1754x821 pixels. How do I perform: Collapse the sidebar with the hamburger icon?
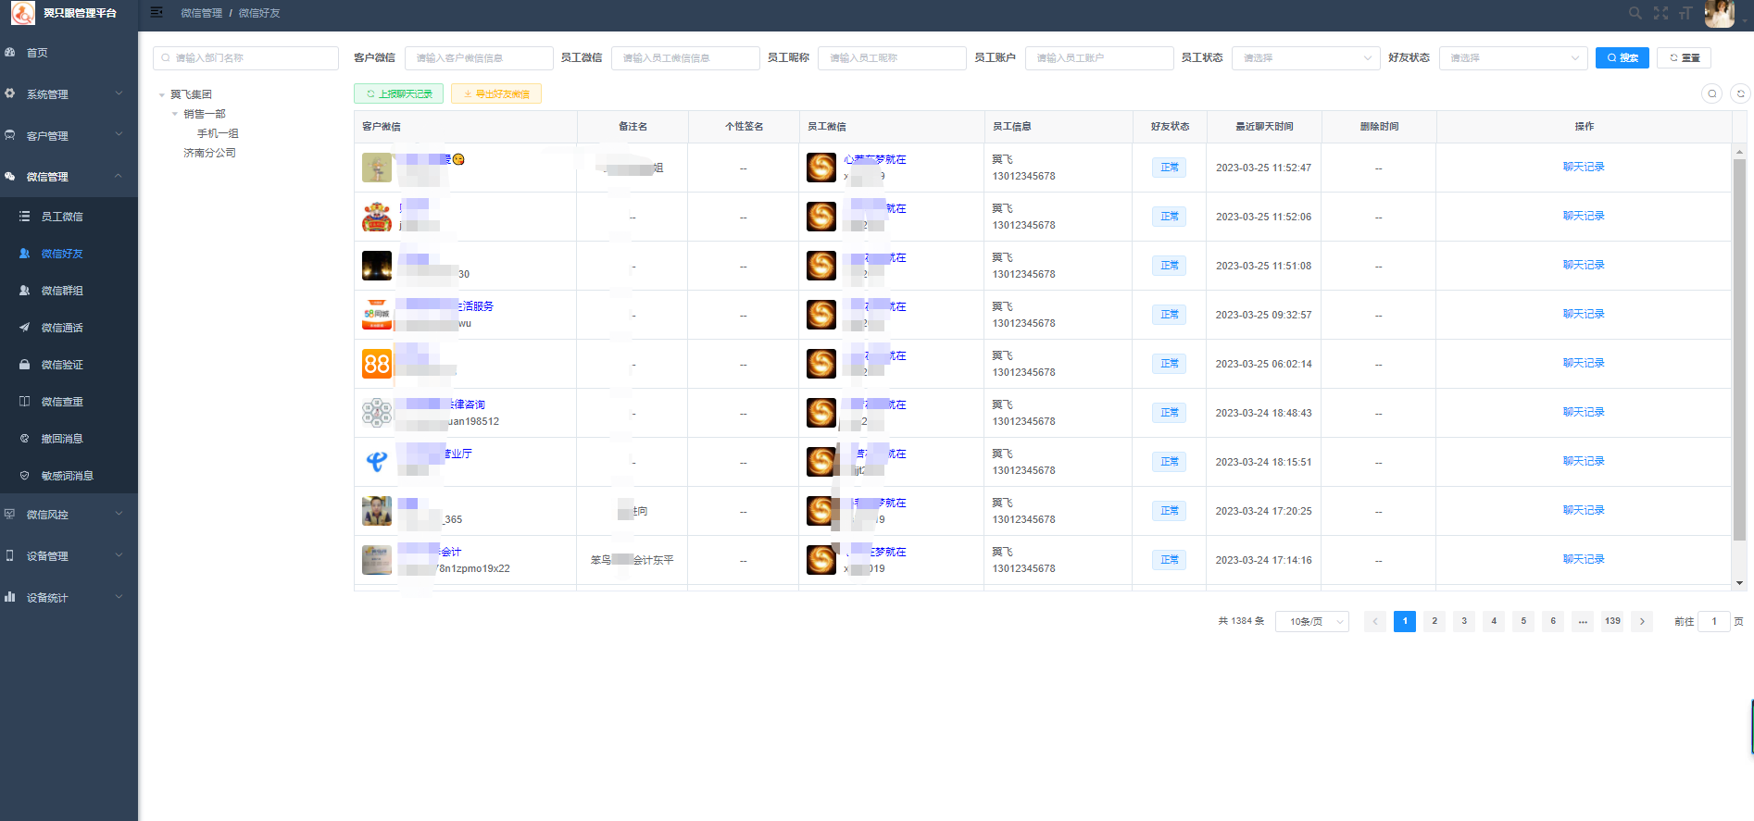[157, 13]
